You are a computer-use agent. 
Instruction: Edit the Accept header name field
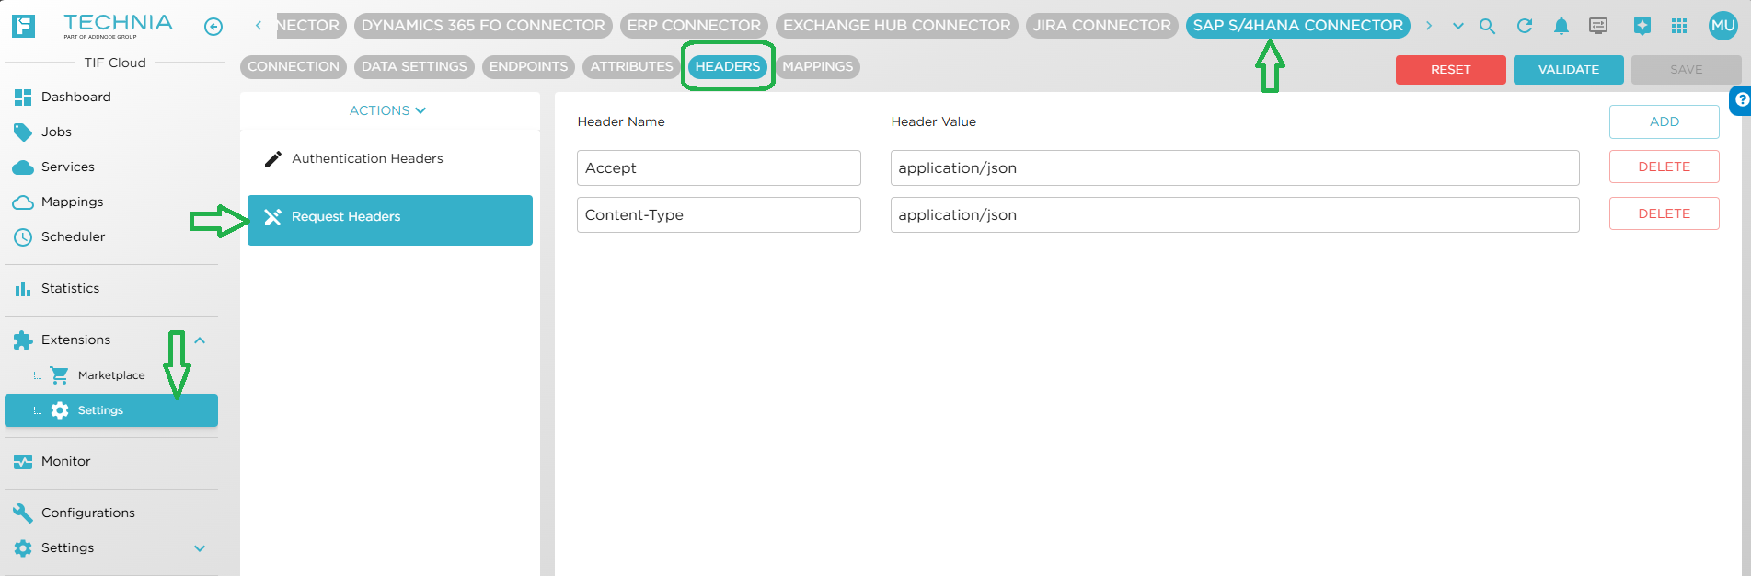click(719, 167)
